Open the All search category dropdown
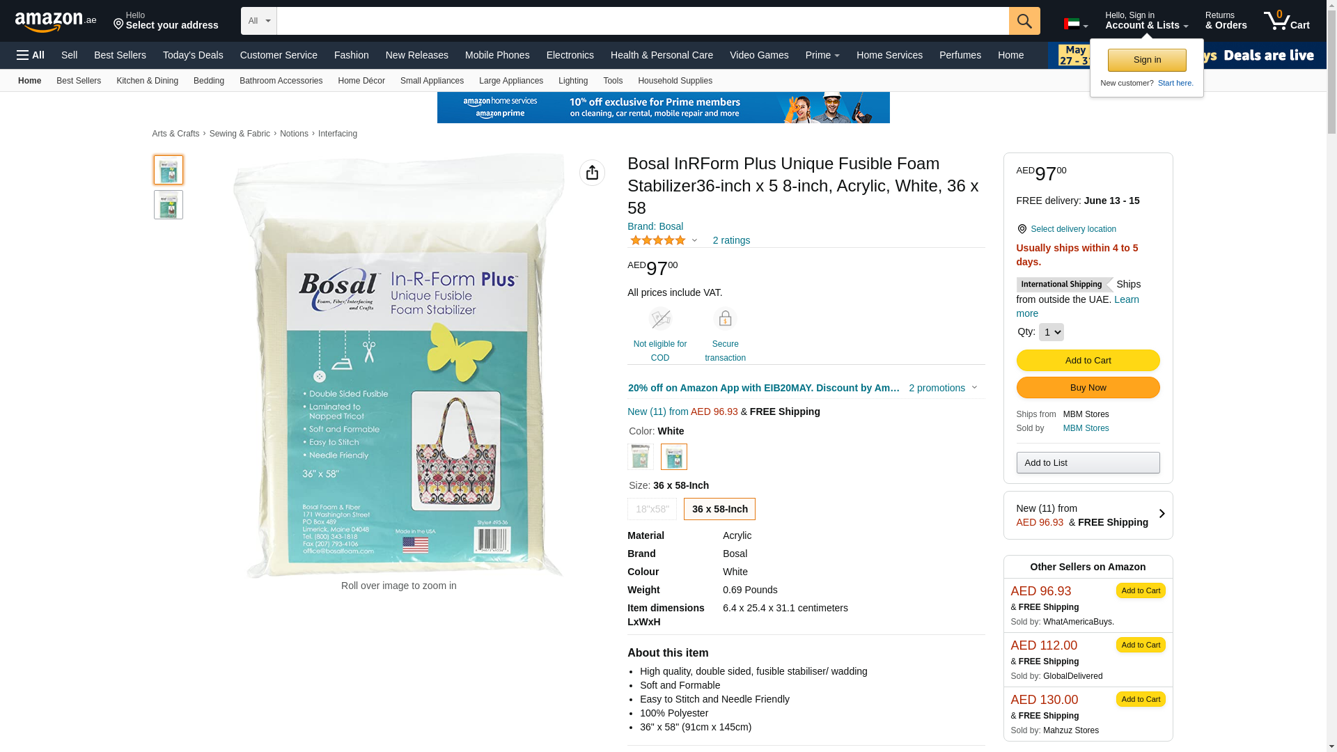Screen dimensions: 1337x752 point(259,21)
